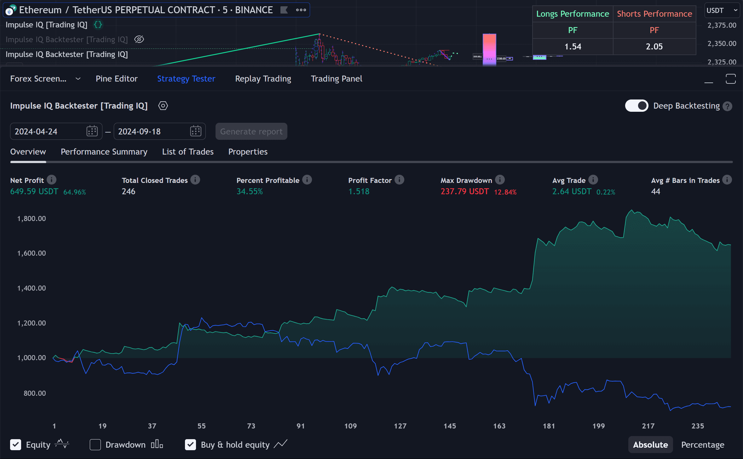Select the Strategy Tester tab

186,79
